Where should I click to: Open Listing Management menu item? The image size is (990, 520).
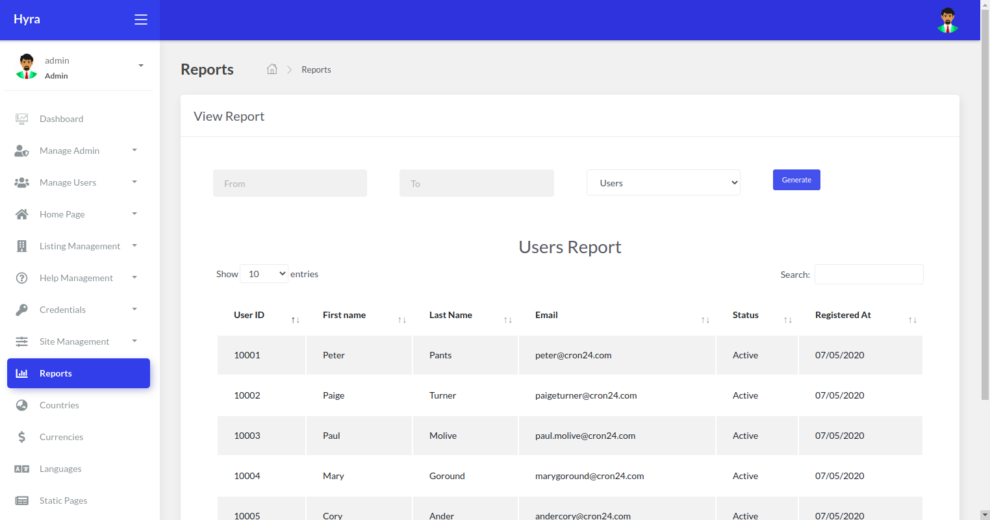click(x=79, y=246)
